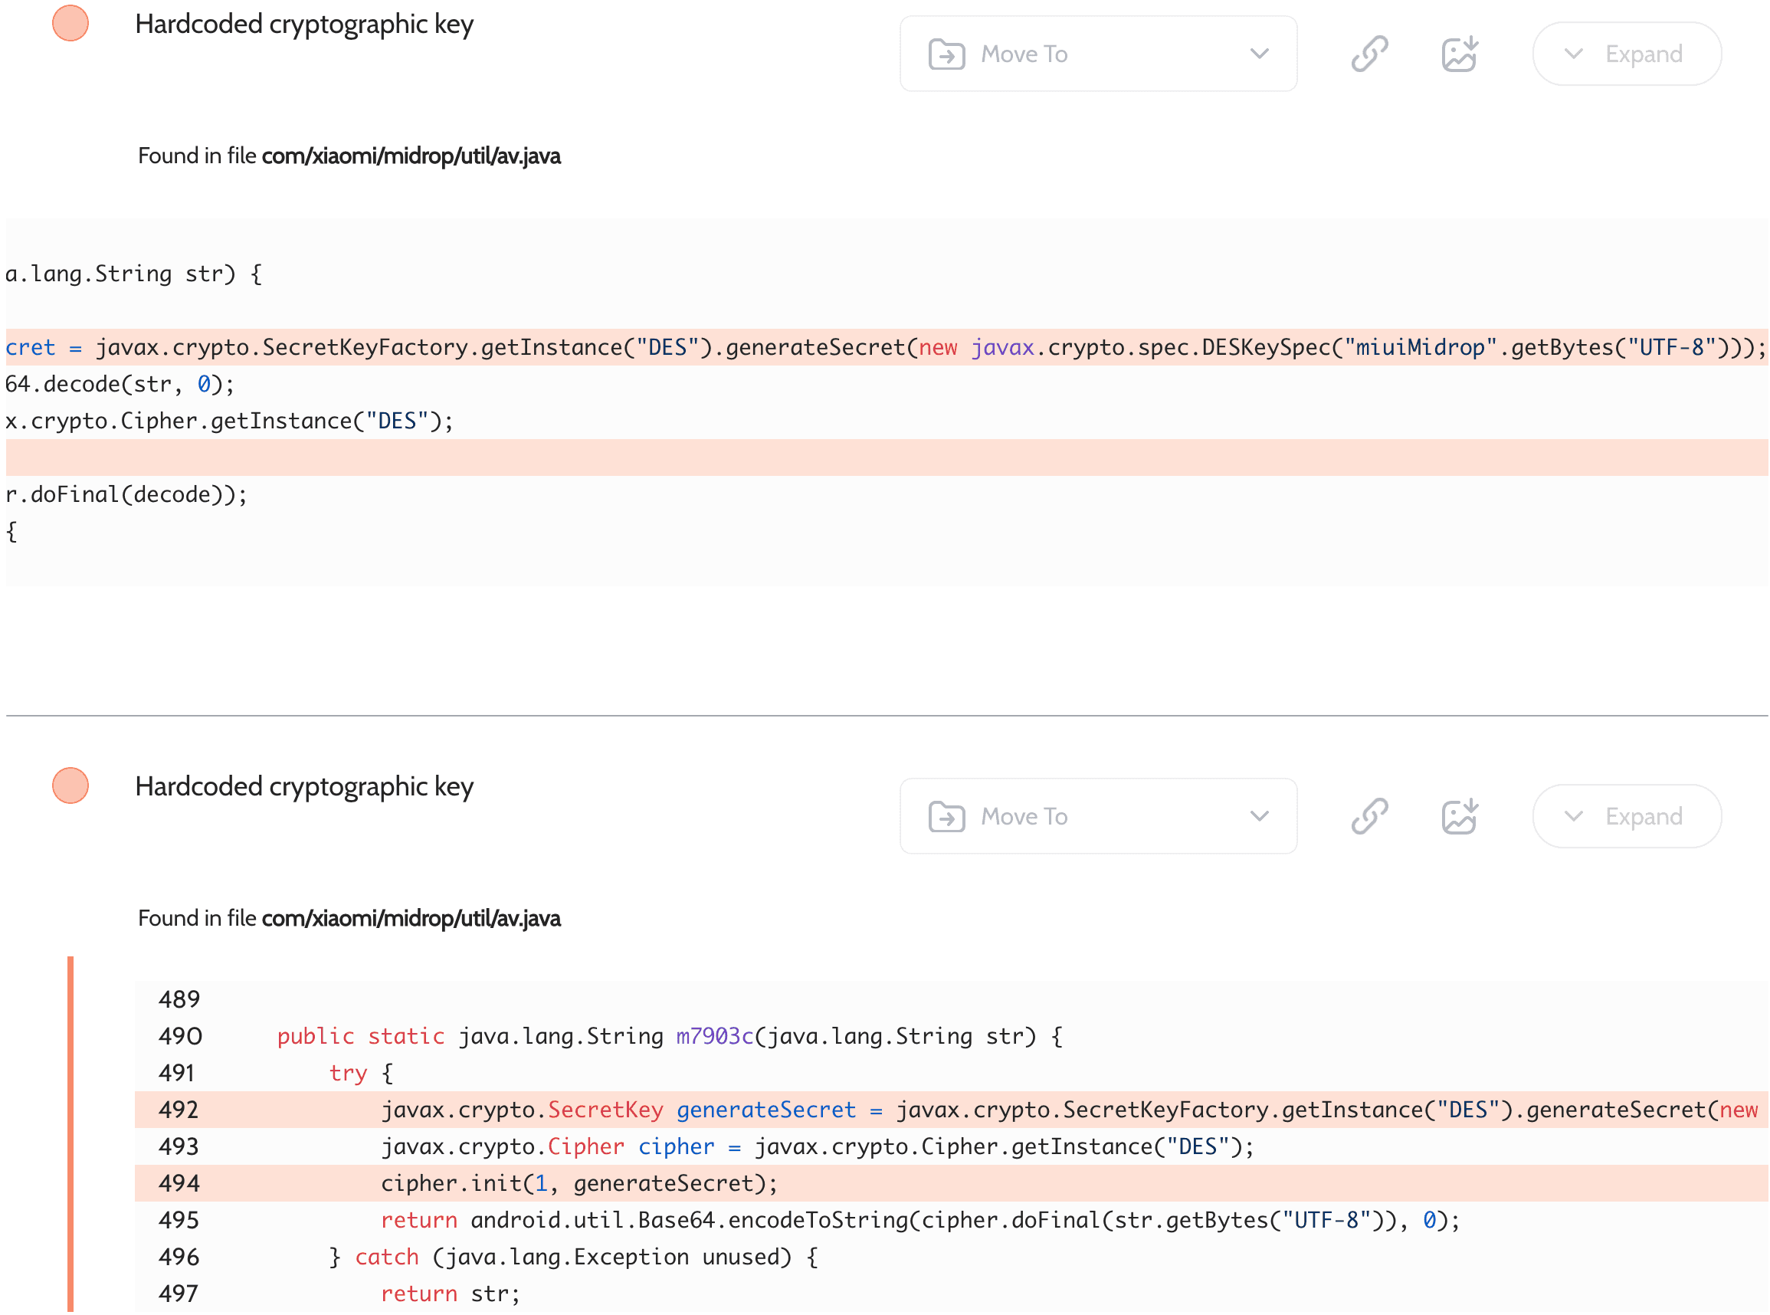Click severity circle of second finding
The height and width of the screenshot is (1315, 1770).
point(70,785)
